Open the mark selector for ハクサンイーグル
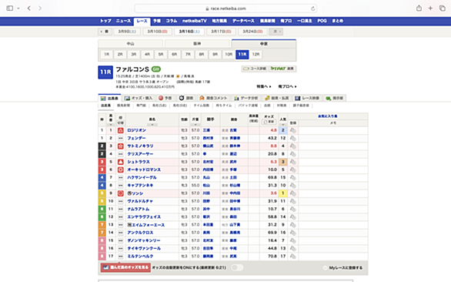 tap(121, 178)
